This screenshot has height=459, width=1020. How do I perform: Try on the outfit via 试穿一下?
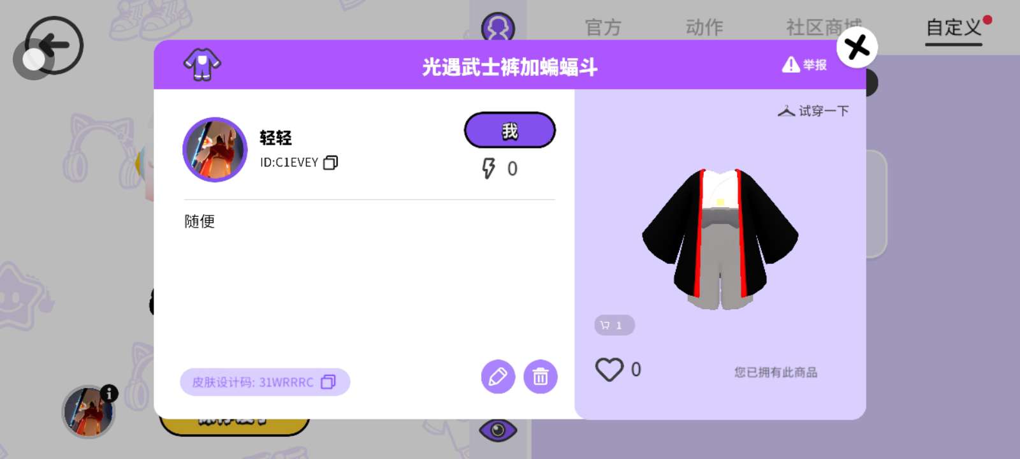(x=813, y=111)
